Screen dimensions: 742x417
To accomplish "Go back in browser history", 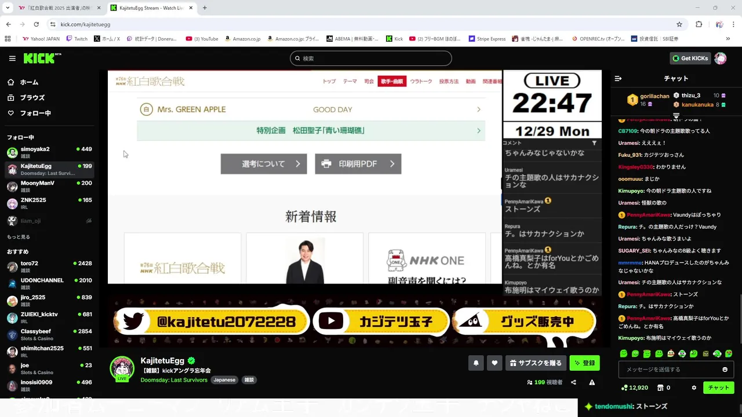I will click(8, 24).
